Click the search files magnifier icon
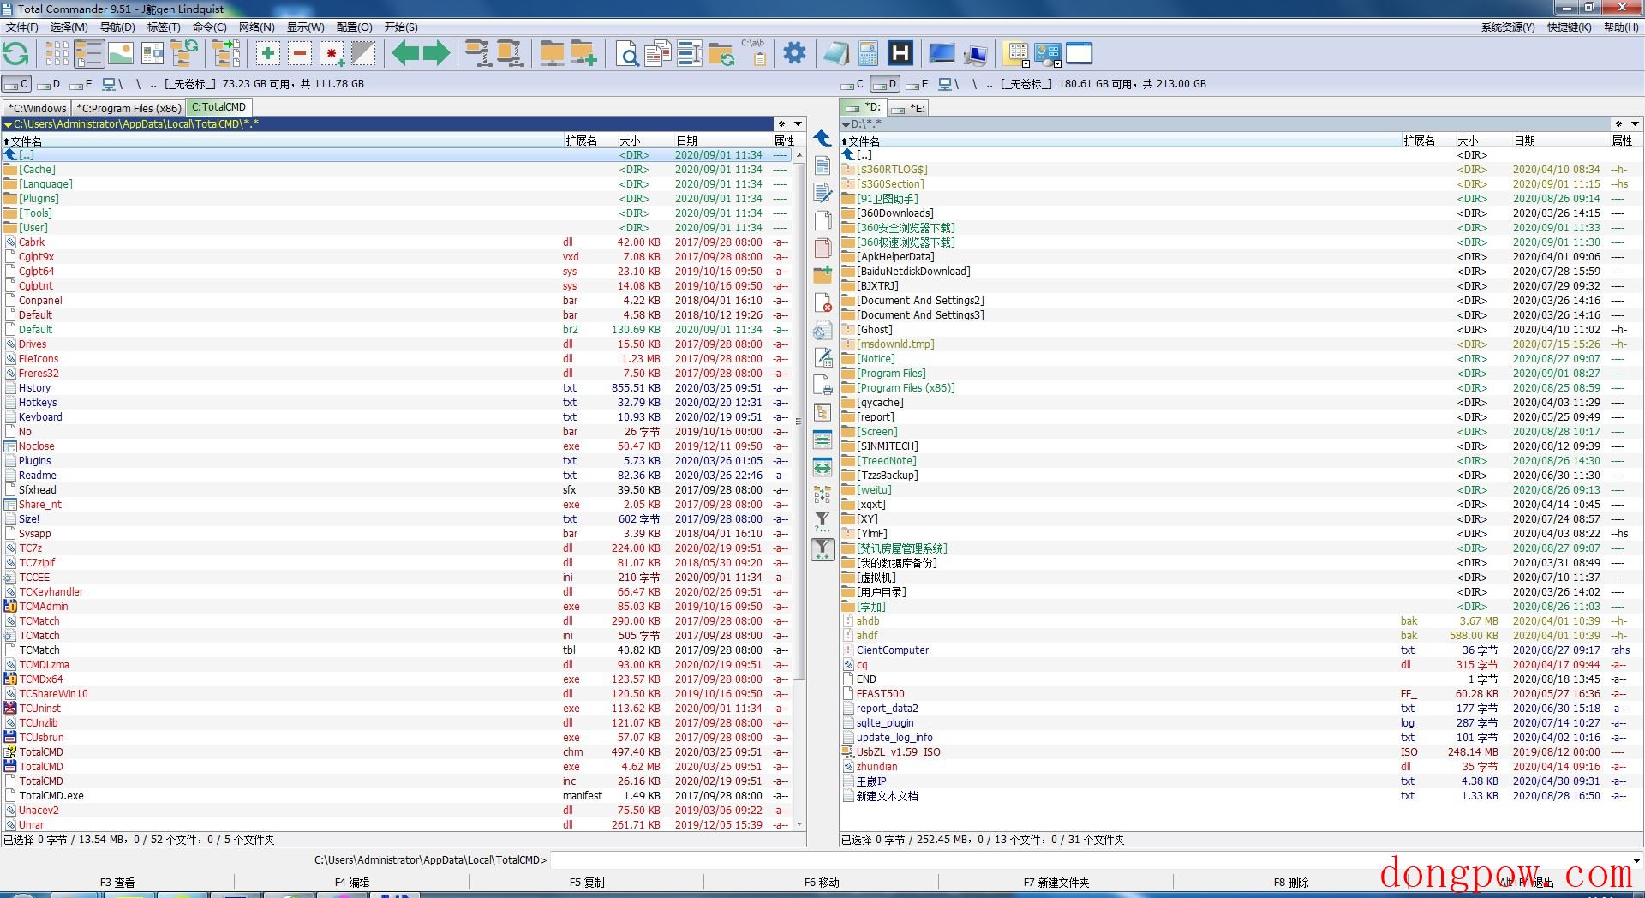 [627, 54]
